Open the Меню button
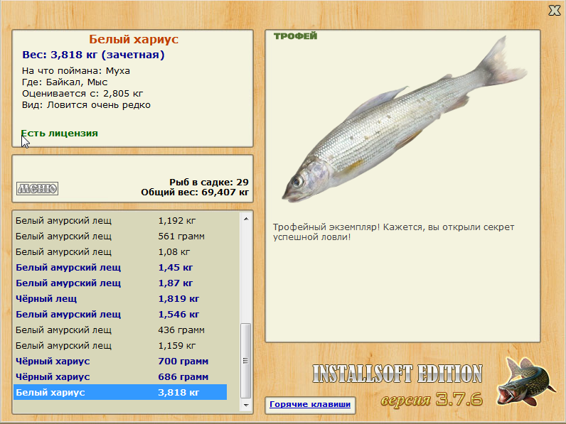 37,188
